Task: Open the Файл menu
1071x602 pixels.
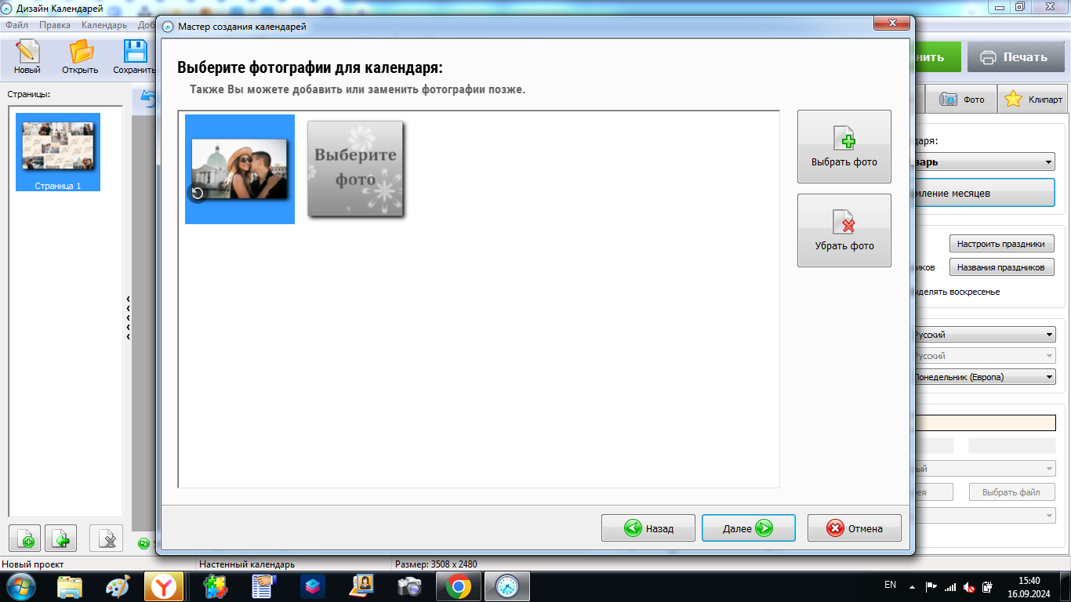Action: (16, 25)
